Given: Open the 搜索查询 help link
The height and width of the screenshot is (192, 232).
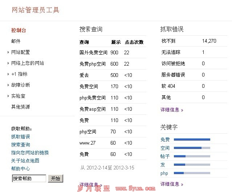Looking at the screenshot, I should tap(20, 145).
